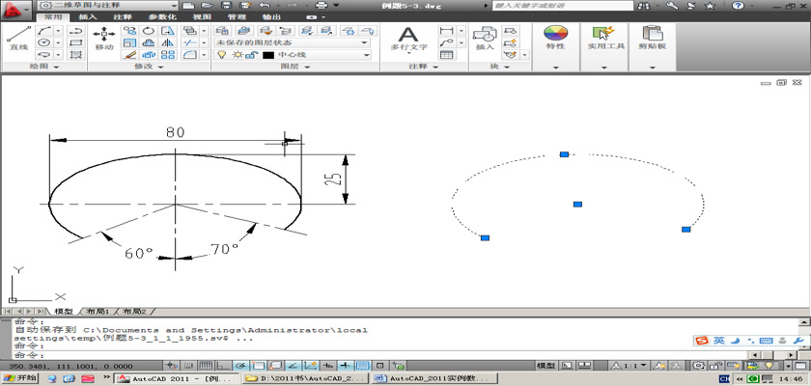Toggle Snap mode in status bar
This screenshot has width=811, height=386.
point(190,366)
